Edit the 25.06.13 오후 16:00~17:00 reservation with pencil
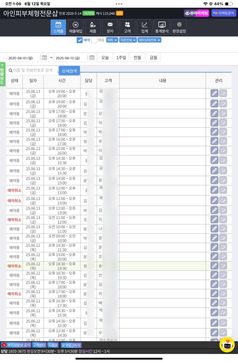This screenshot has width=238, height=362. 214,141
